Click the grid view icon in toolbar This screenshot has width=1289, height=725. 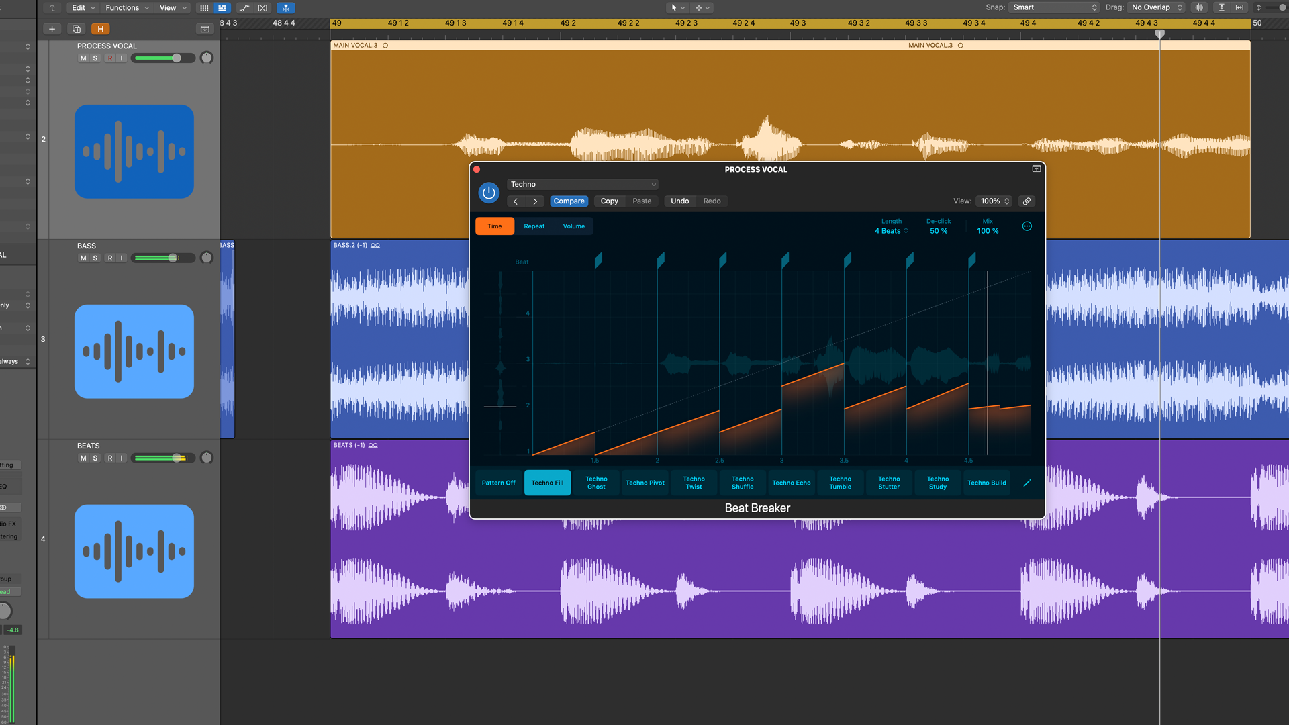point(204,8)
